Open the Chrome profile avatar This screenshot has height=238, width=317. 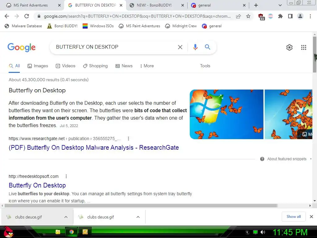click(300, 16)
